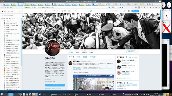Open page actions three-dot menu in address bar

(118, 7)
